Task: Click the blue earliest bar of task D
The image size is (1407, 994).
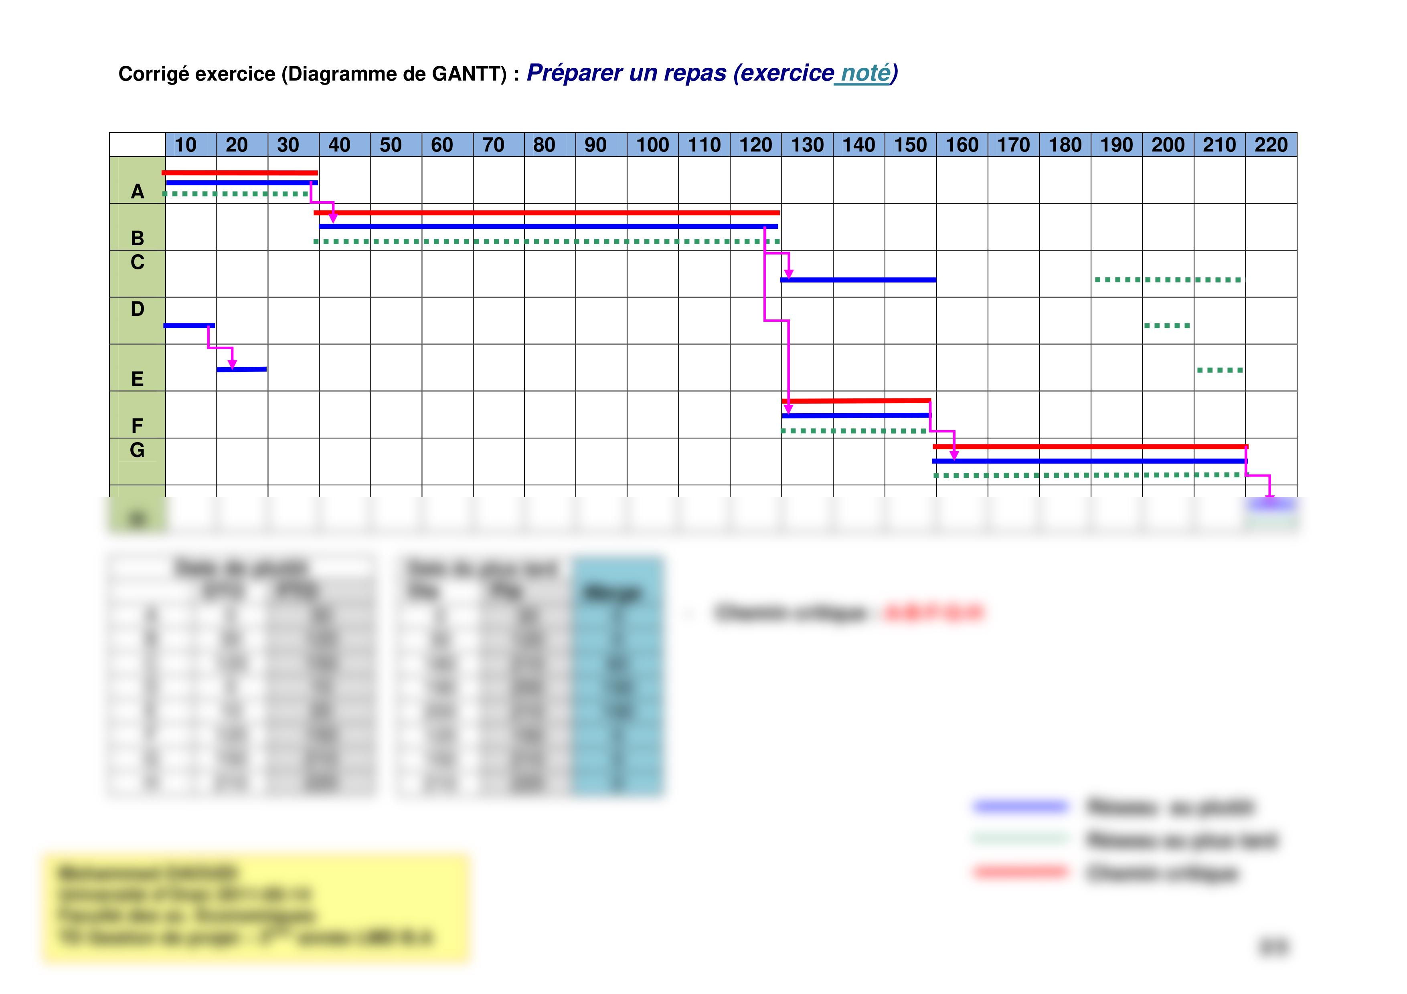Action: point(189,325)
